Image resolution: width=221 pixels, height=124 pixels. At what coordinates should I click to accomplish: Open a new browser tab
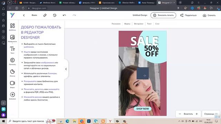point(180,3)
